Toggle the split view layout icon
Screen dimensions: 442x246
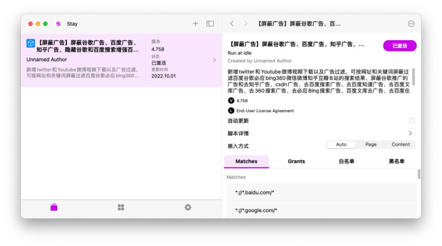[210, 24]
